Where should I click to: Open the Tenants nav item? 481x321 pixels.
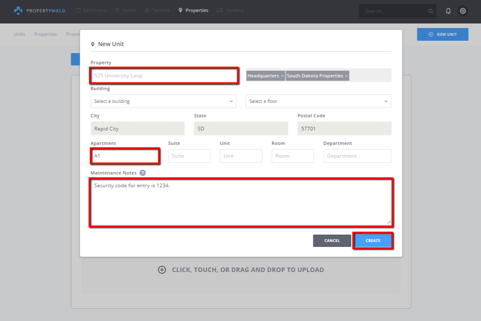tap(157, 10)
